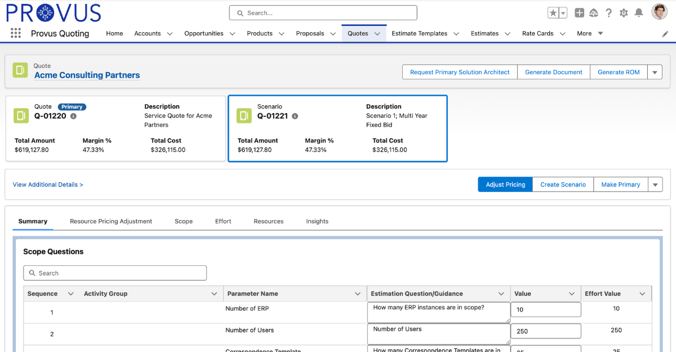Expand the Accounts menu chevron
Image resolution: width=676 pixels, height=352 pixels.
(x=170, y=34)
